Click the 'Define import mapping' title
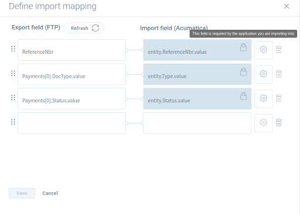 point(53,6)
